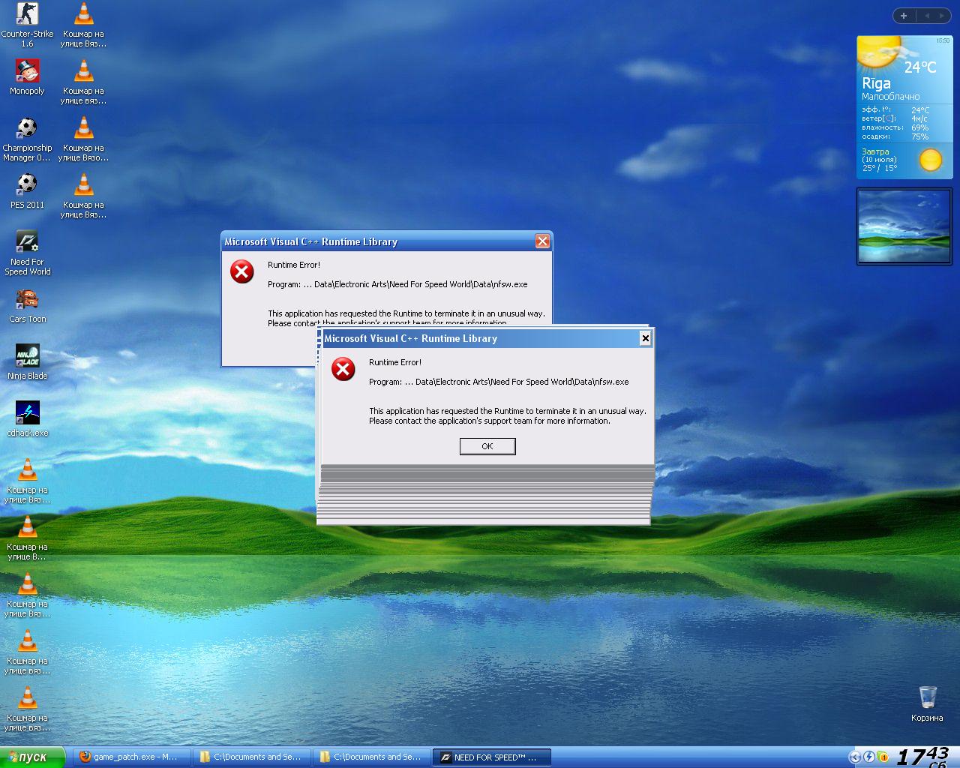Image resolution: width=960 pixels, height=768 pixels.
Task: Close the back Runtime Library dialog
Action: pyautogui.click(x=542, y=241)
